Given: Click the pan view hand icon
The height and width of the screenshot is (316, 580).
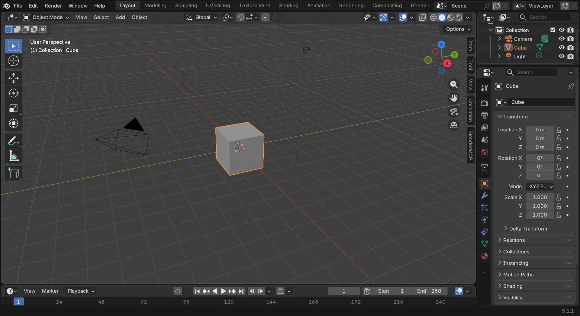Looking at the screenshot, I should 454,98.
